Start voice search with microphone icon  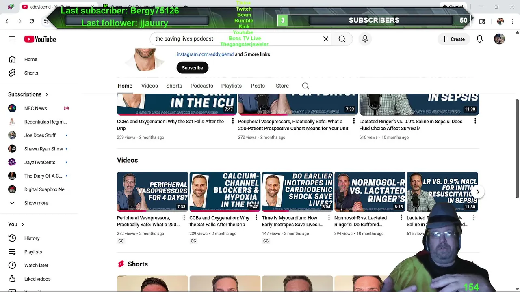click(365, 39)
